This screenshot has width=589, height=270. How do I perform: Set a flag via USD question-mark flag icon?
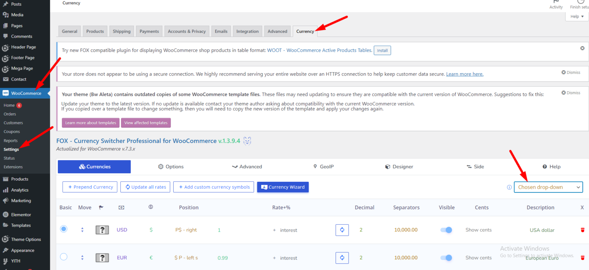pyautogui.click(x=102, y=229)
